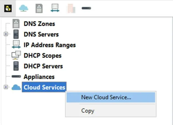The height and width of the screenshot is (125, 173).
Task: Open the cloud toolbar icon
Action: point(23,8)
